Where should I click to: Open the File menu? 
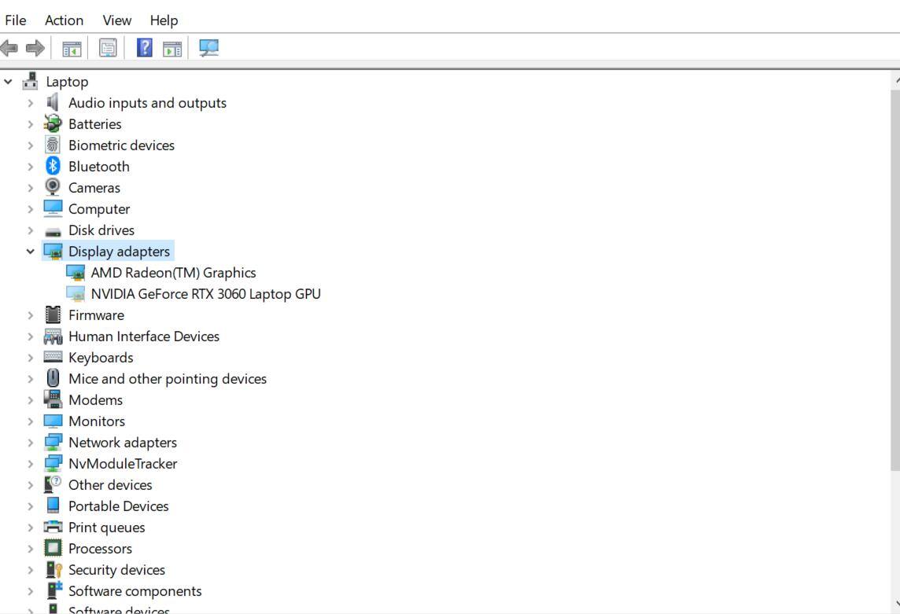(15, 20)
